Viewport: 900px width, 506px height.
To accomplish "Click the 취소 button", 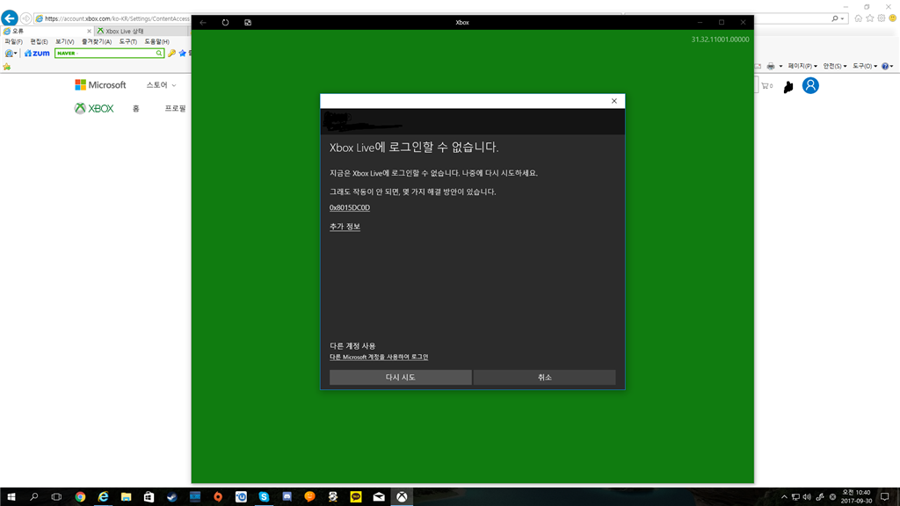I will click(x=545, y=378).
